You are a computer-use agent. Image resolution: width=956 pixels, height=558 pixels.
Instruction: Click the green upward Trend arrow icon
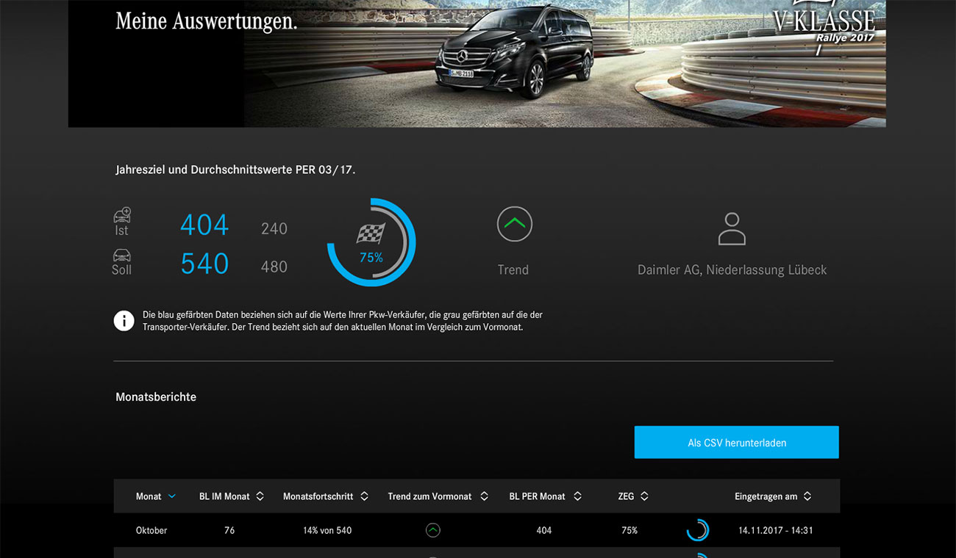(515, 224)
